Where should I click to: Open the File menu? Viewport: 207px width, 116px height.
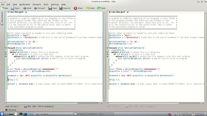tap(3, 5)
